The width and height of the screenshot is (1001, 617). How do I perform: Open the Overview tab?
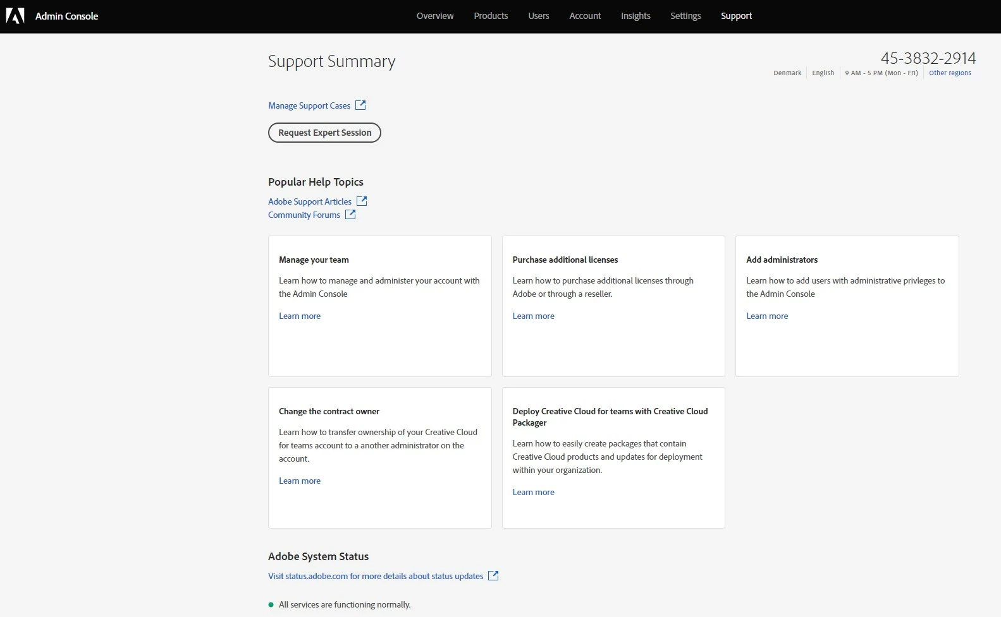[435, 16]
